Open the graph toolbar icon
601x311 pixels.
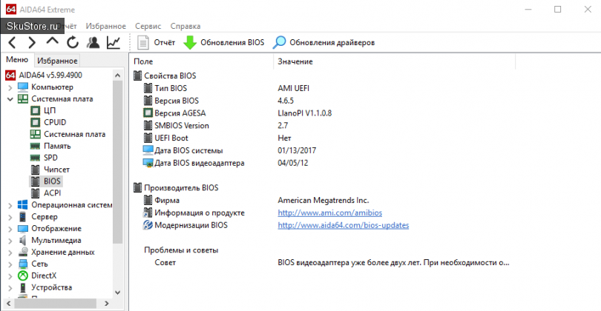point(114,42)
